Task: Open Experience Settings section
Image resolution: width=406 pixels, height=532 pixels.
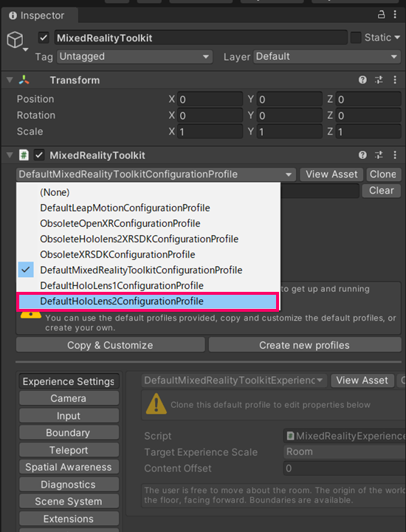Action: [69, 381]
